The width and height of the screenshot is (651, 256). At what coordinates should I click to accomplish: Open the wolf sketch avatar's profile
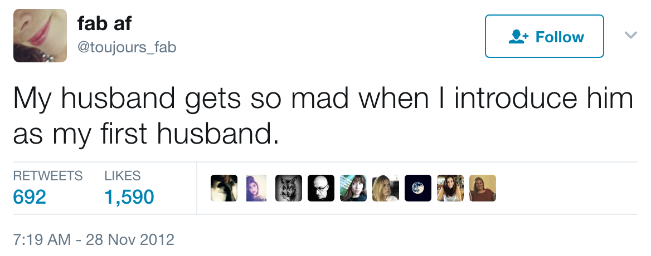coord(289,188)
